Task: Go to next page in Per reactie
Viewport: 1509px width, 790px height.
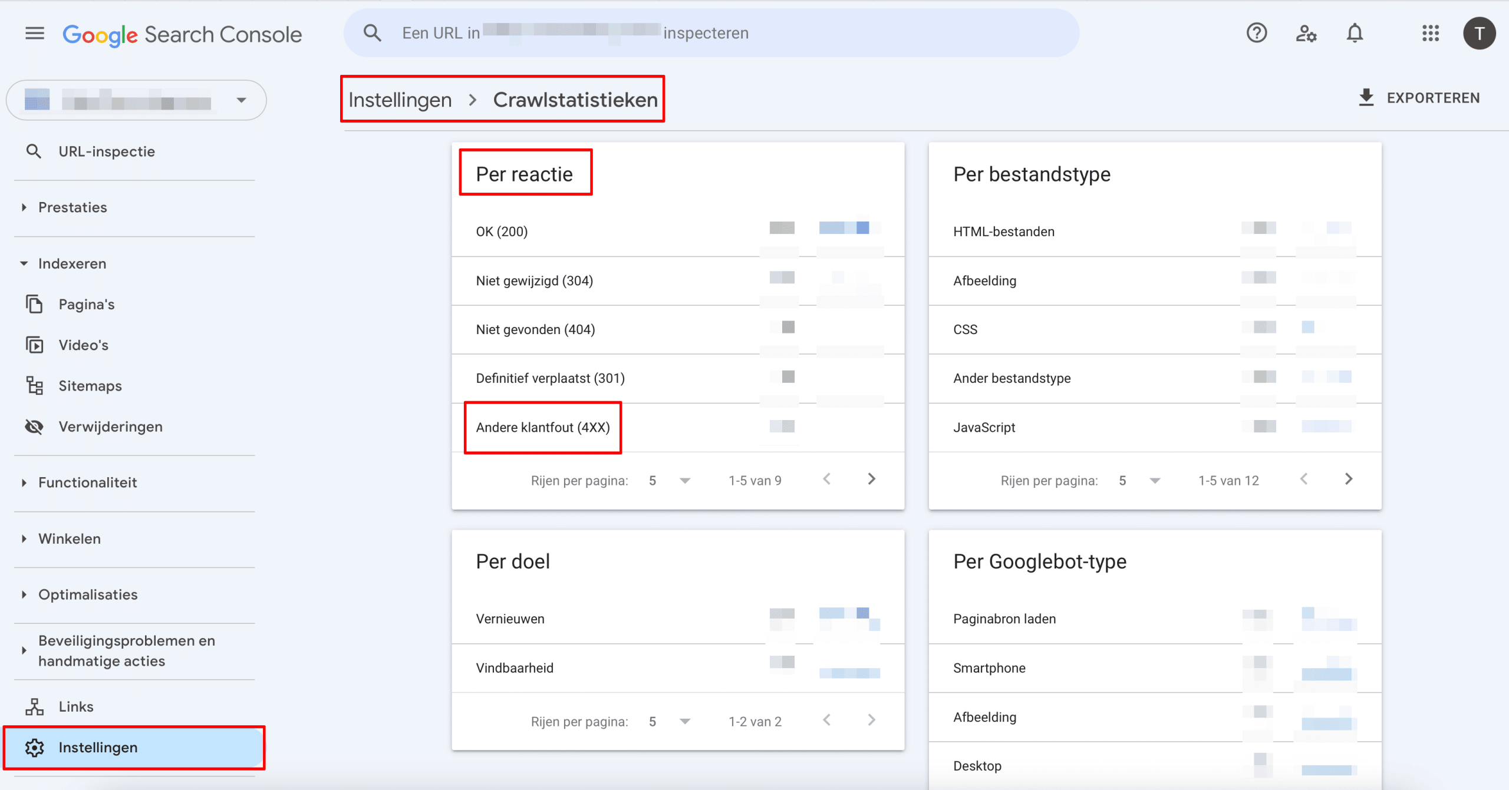Action: click(871, 479)
